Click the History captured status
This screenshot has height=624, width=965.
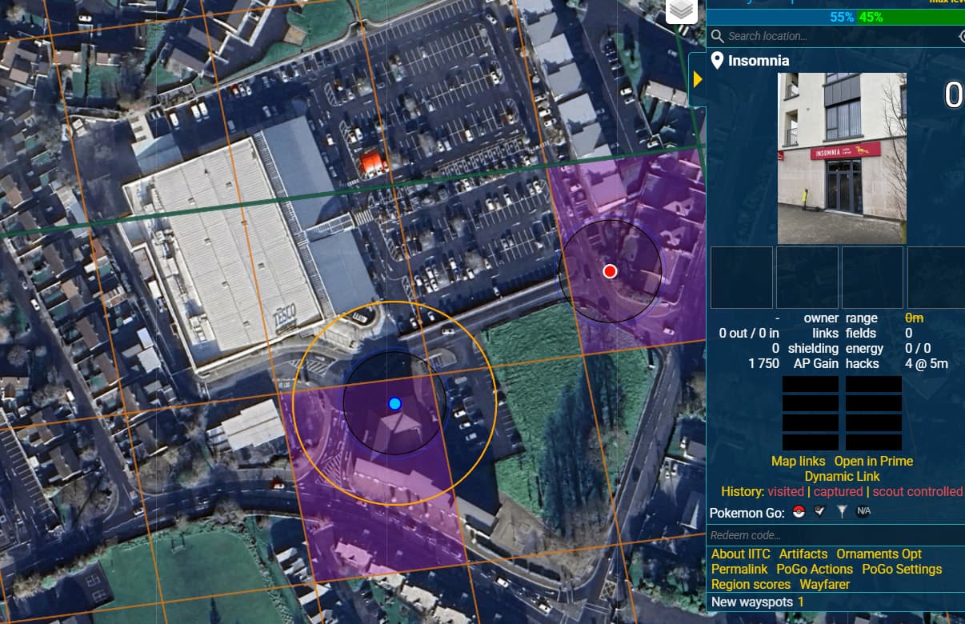838,491
